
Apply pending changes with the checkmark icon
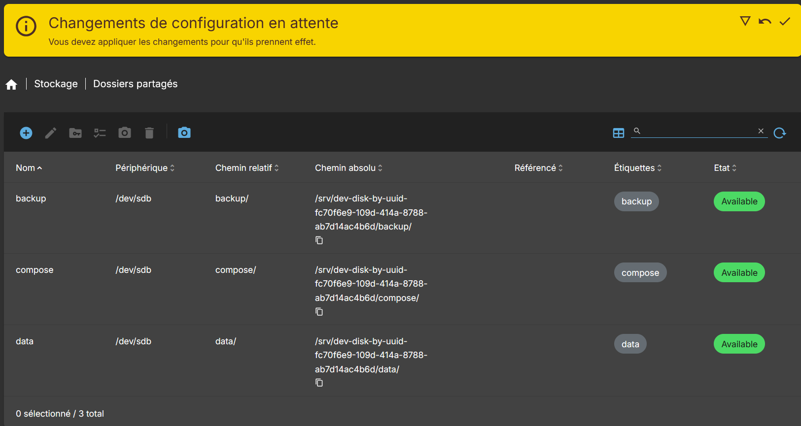coord(785,21)
